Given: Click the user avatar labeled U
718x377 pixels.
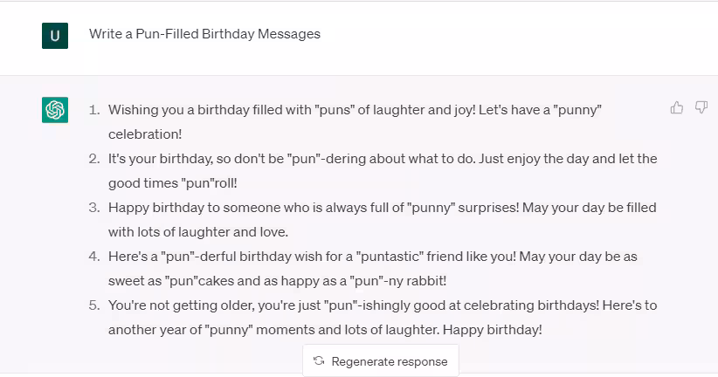Looking at the screenshot, I should pyautogui.click(x=55, y=35).
